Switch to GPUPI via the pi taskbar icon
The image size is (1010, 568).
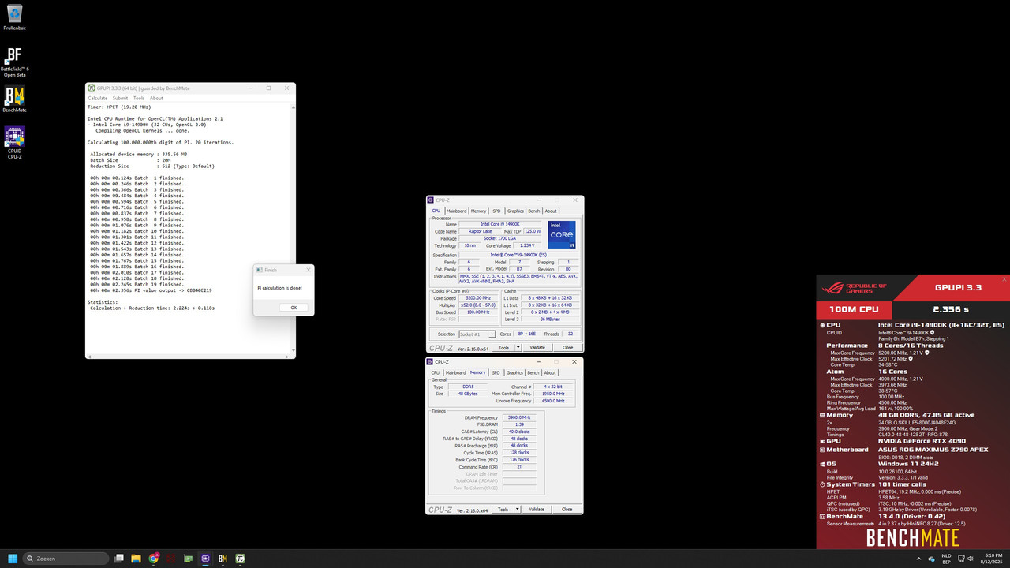(x=241, y=559)
